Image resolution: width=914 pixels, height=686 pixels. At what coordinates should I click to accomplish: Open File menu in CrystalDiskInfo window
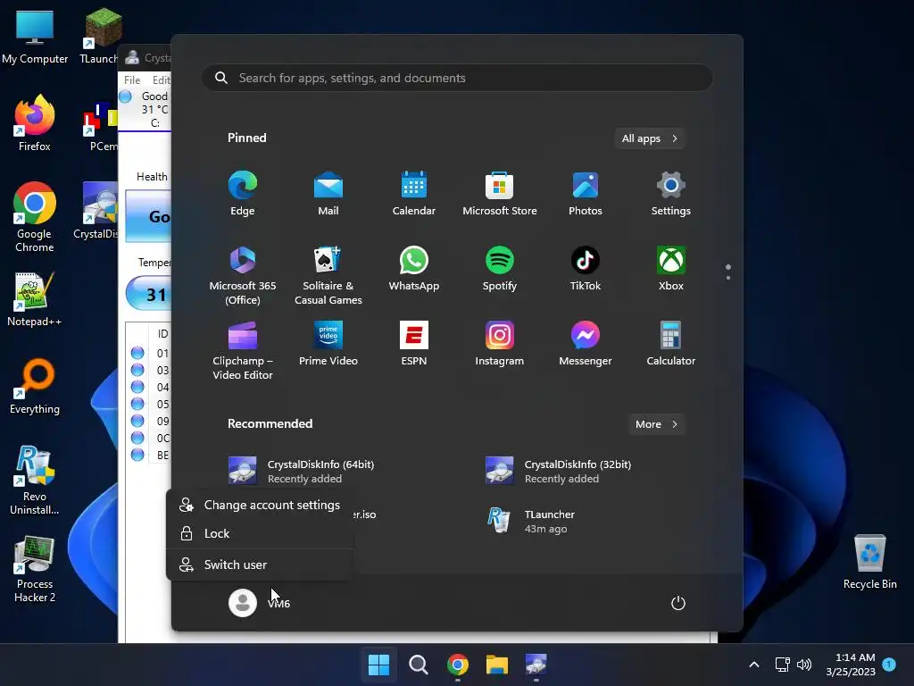click(x=132, y=79)
